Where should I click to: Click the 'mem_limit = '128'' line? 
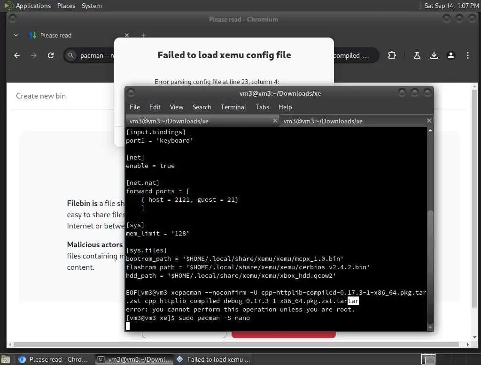[x=158, y=234]
